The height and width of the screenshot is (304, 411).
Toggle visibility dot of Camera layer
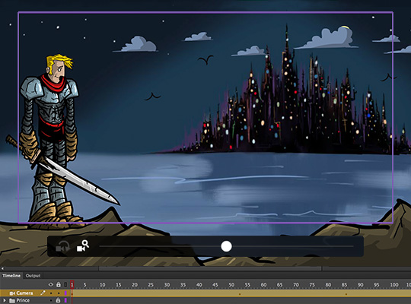[51, 293]
